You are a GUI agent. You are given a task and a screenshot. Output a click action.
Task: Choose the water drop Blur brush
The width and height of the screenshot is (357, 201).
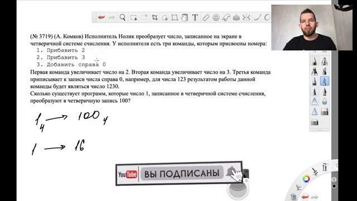click(325, 102)
